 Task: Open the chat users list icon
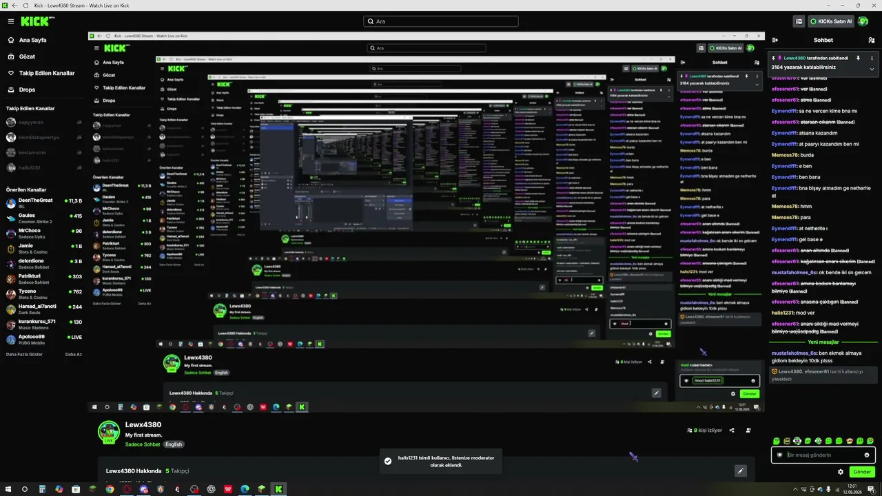coord(872,40)
